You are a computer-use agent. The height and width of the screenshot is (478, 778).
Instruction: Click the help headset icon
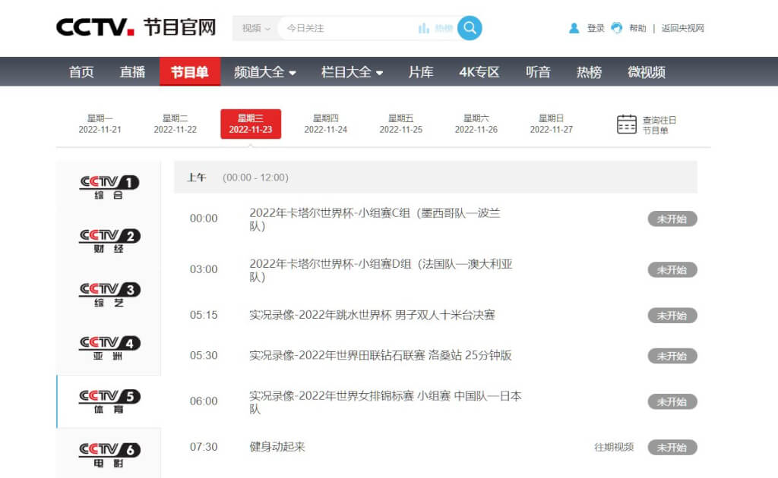(x=617, y=28)
